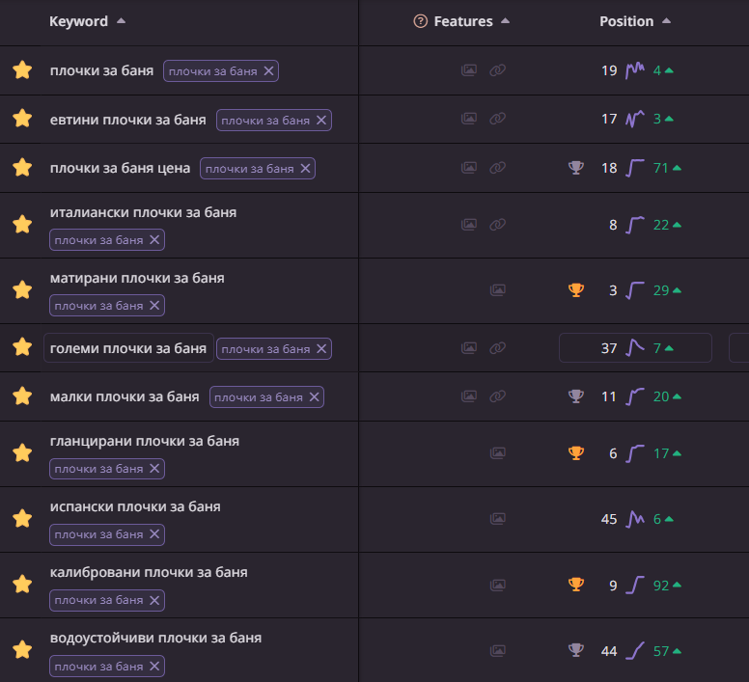Sort by Position column arrow

[666, 21]
